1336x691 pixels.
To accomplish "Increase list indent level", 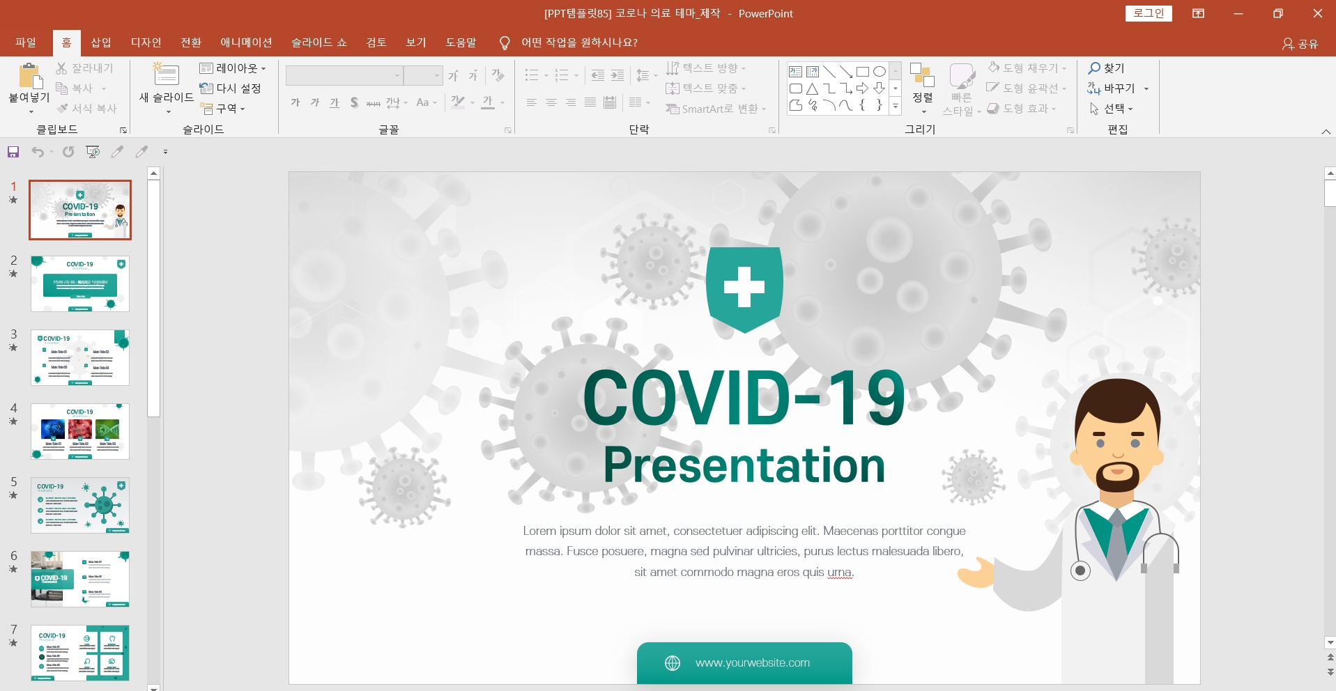I will pos(617,75).
